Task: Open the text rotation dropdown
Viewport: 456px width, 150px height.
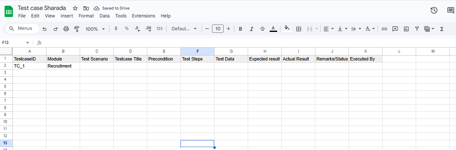Action: [370, 29]
